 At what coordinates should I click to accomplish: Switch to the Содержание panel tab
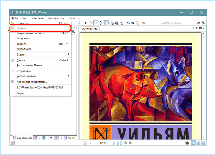pos(22,138)
